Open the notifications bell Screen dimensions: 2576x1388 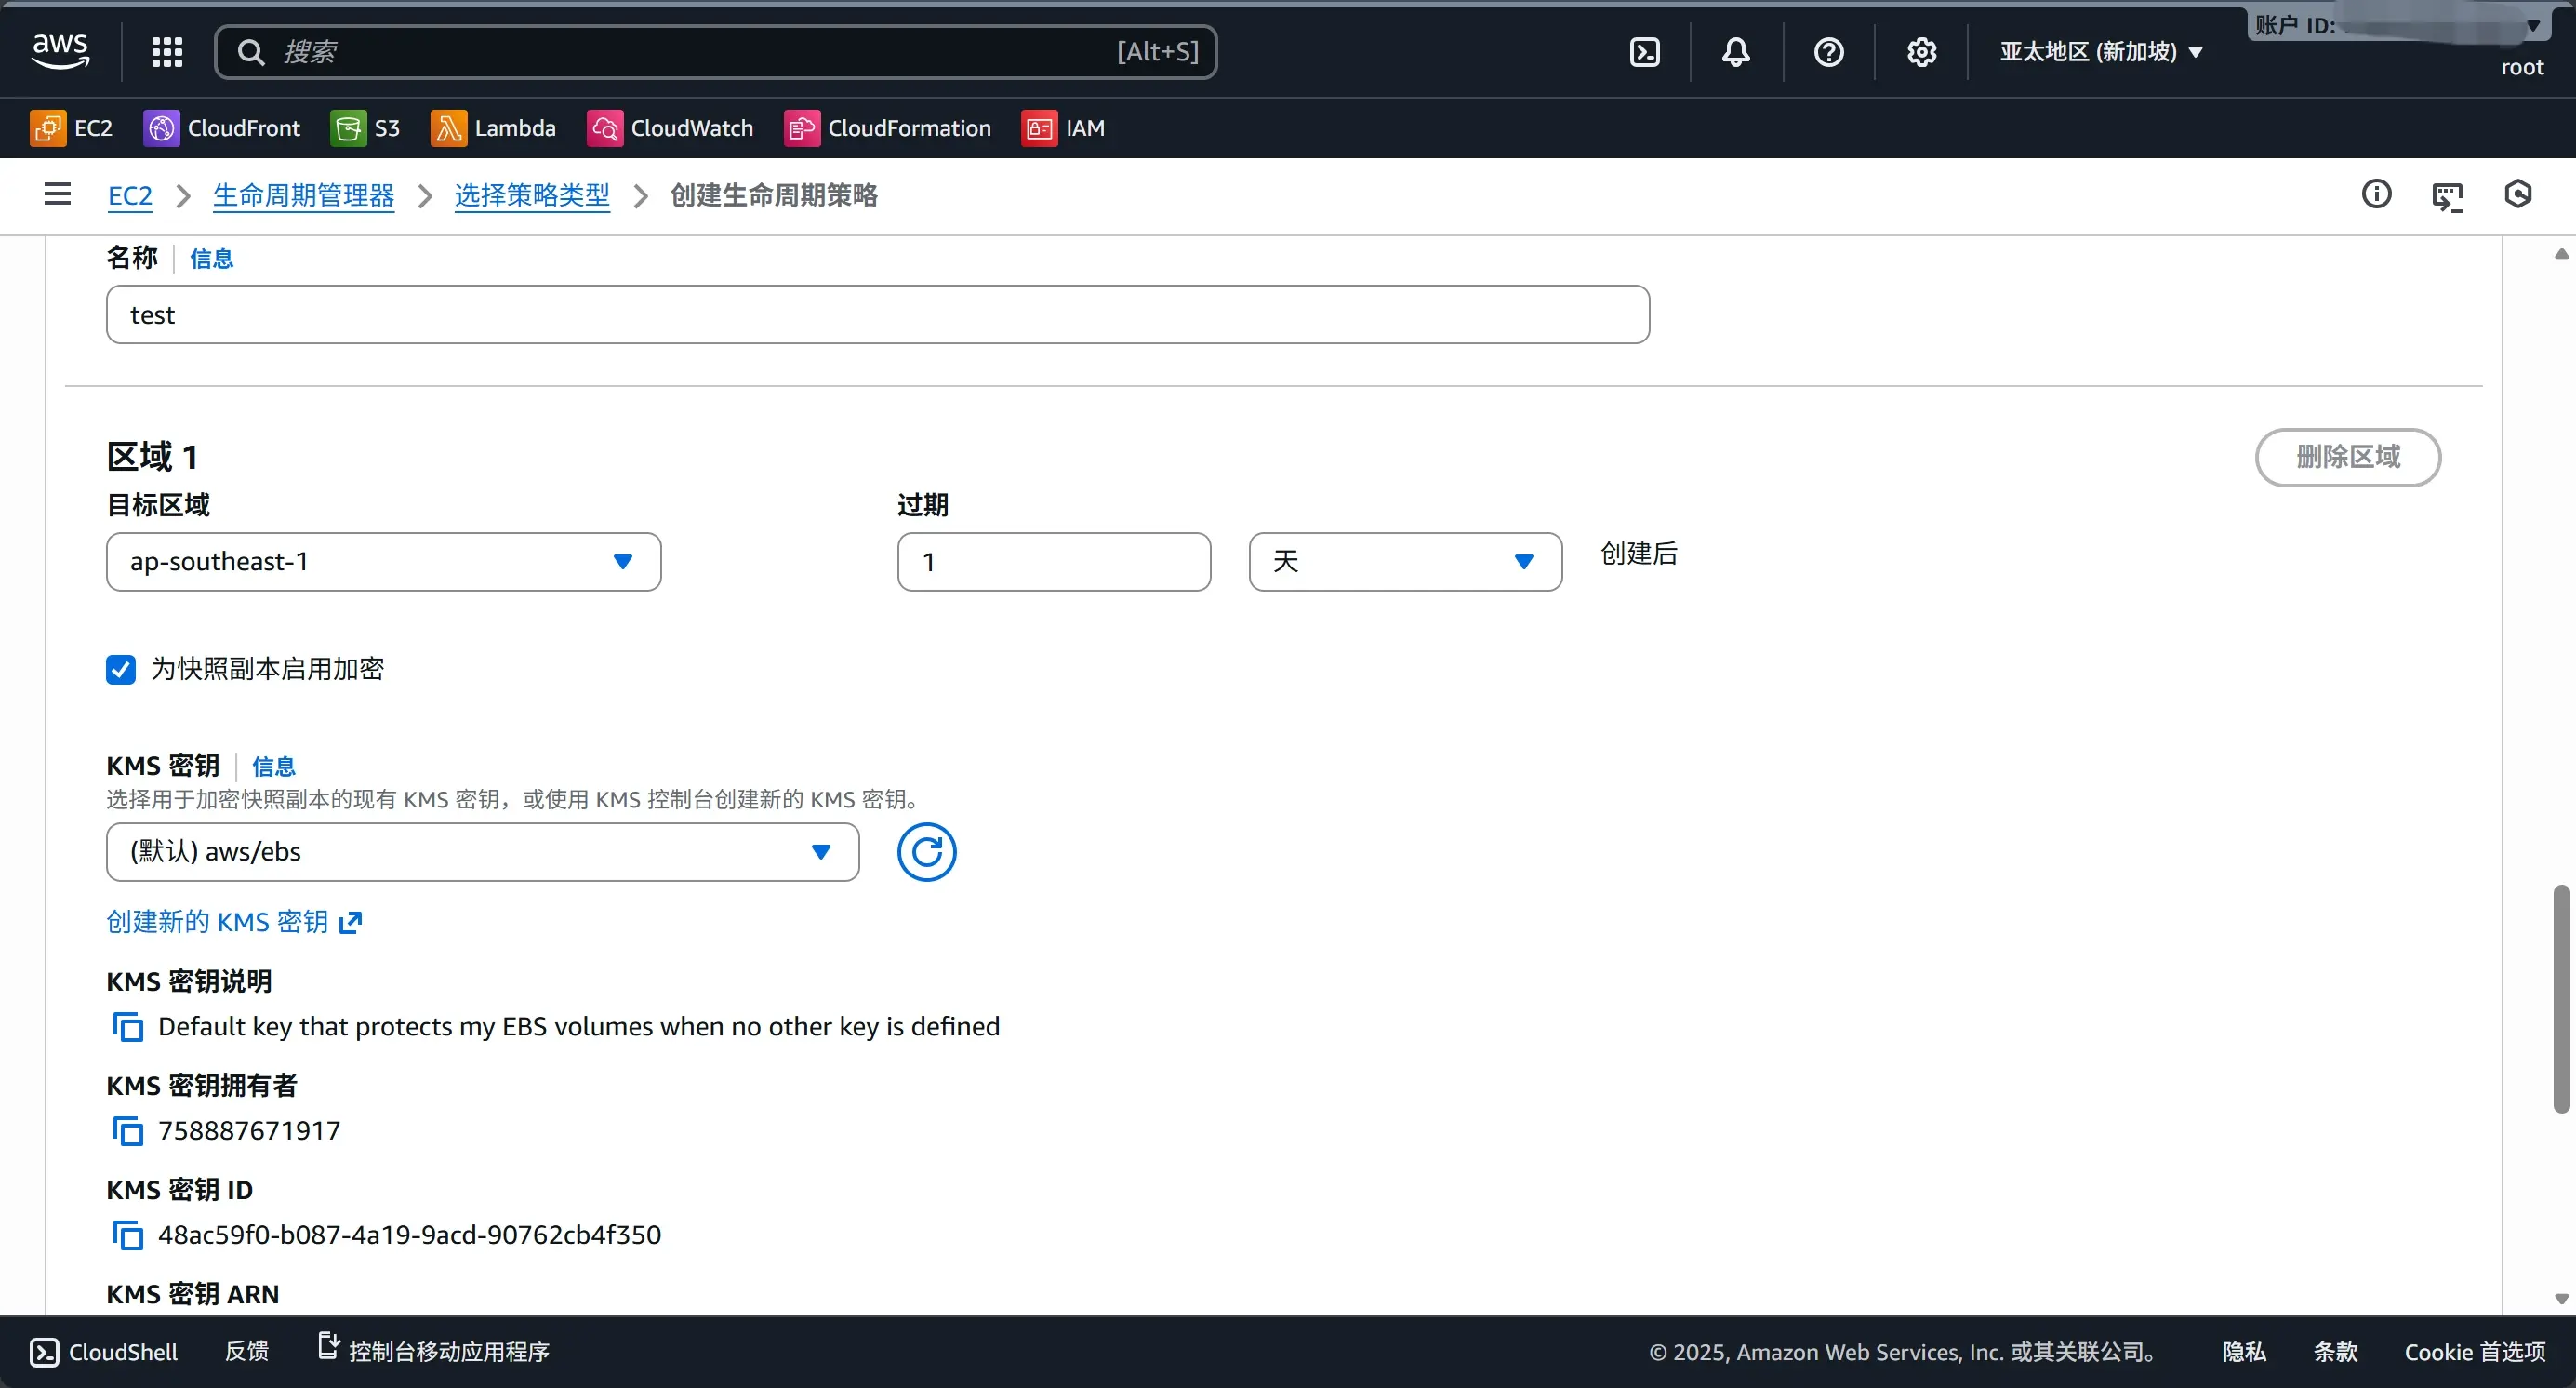1736,52
